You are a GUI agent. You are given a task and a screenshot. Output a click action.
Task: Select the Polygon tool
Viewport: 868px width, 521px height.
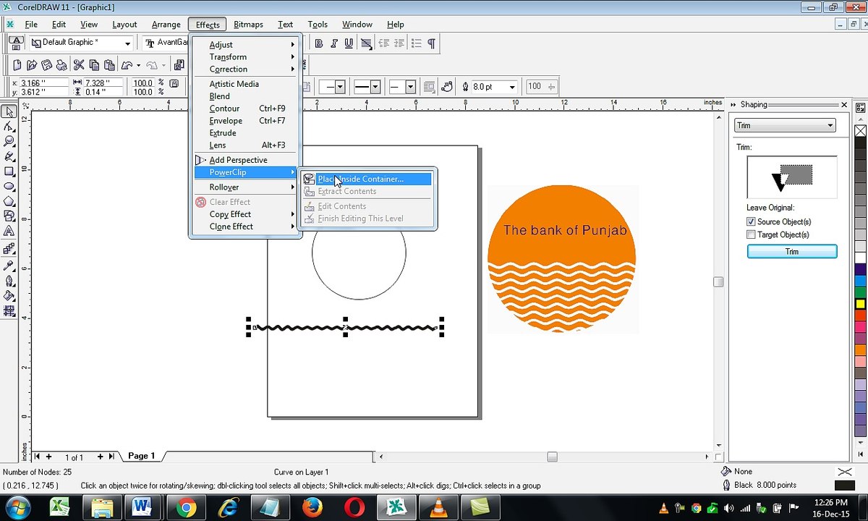(9, 202)
